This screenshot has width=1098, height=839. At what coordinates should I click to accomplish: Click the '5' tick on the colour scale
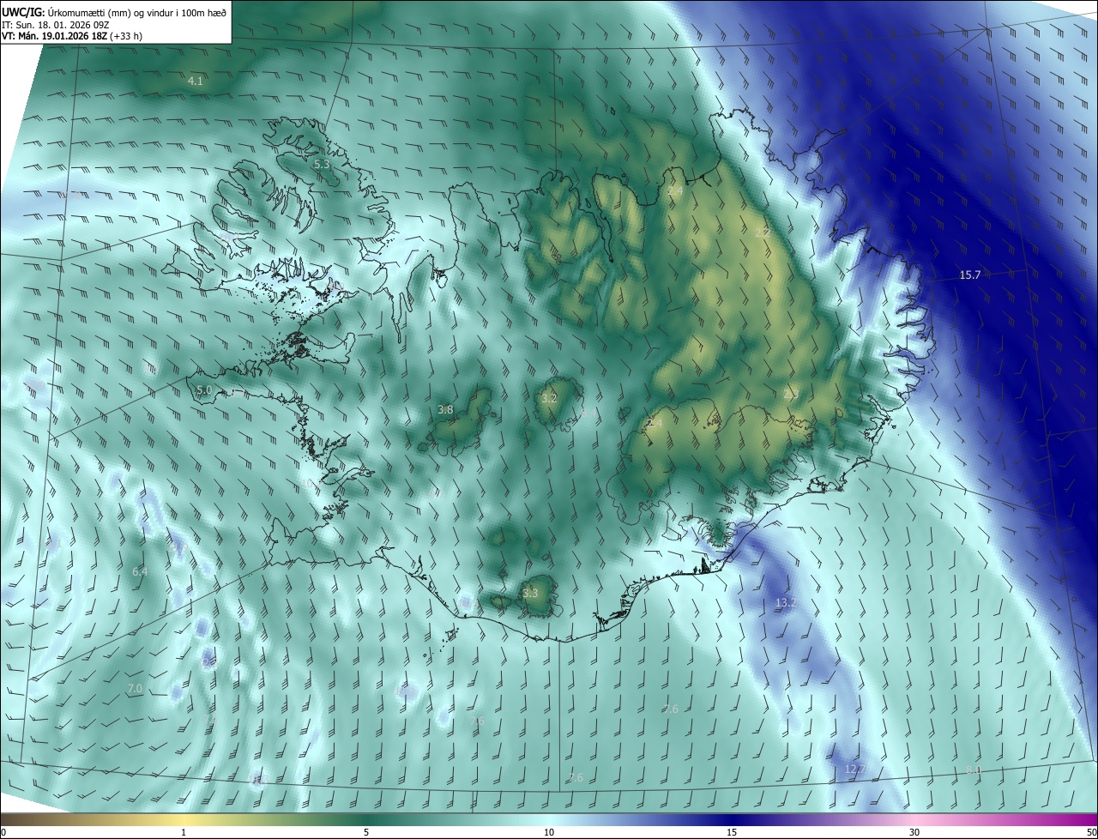click(x=366, y=832)
